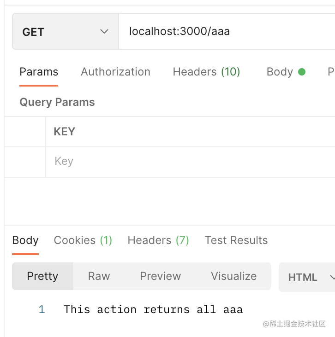Switch to the Test Results tab
Image resolution: width=335 pixels, height=337 pixels.
pos(236,240)
